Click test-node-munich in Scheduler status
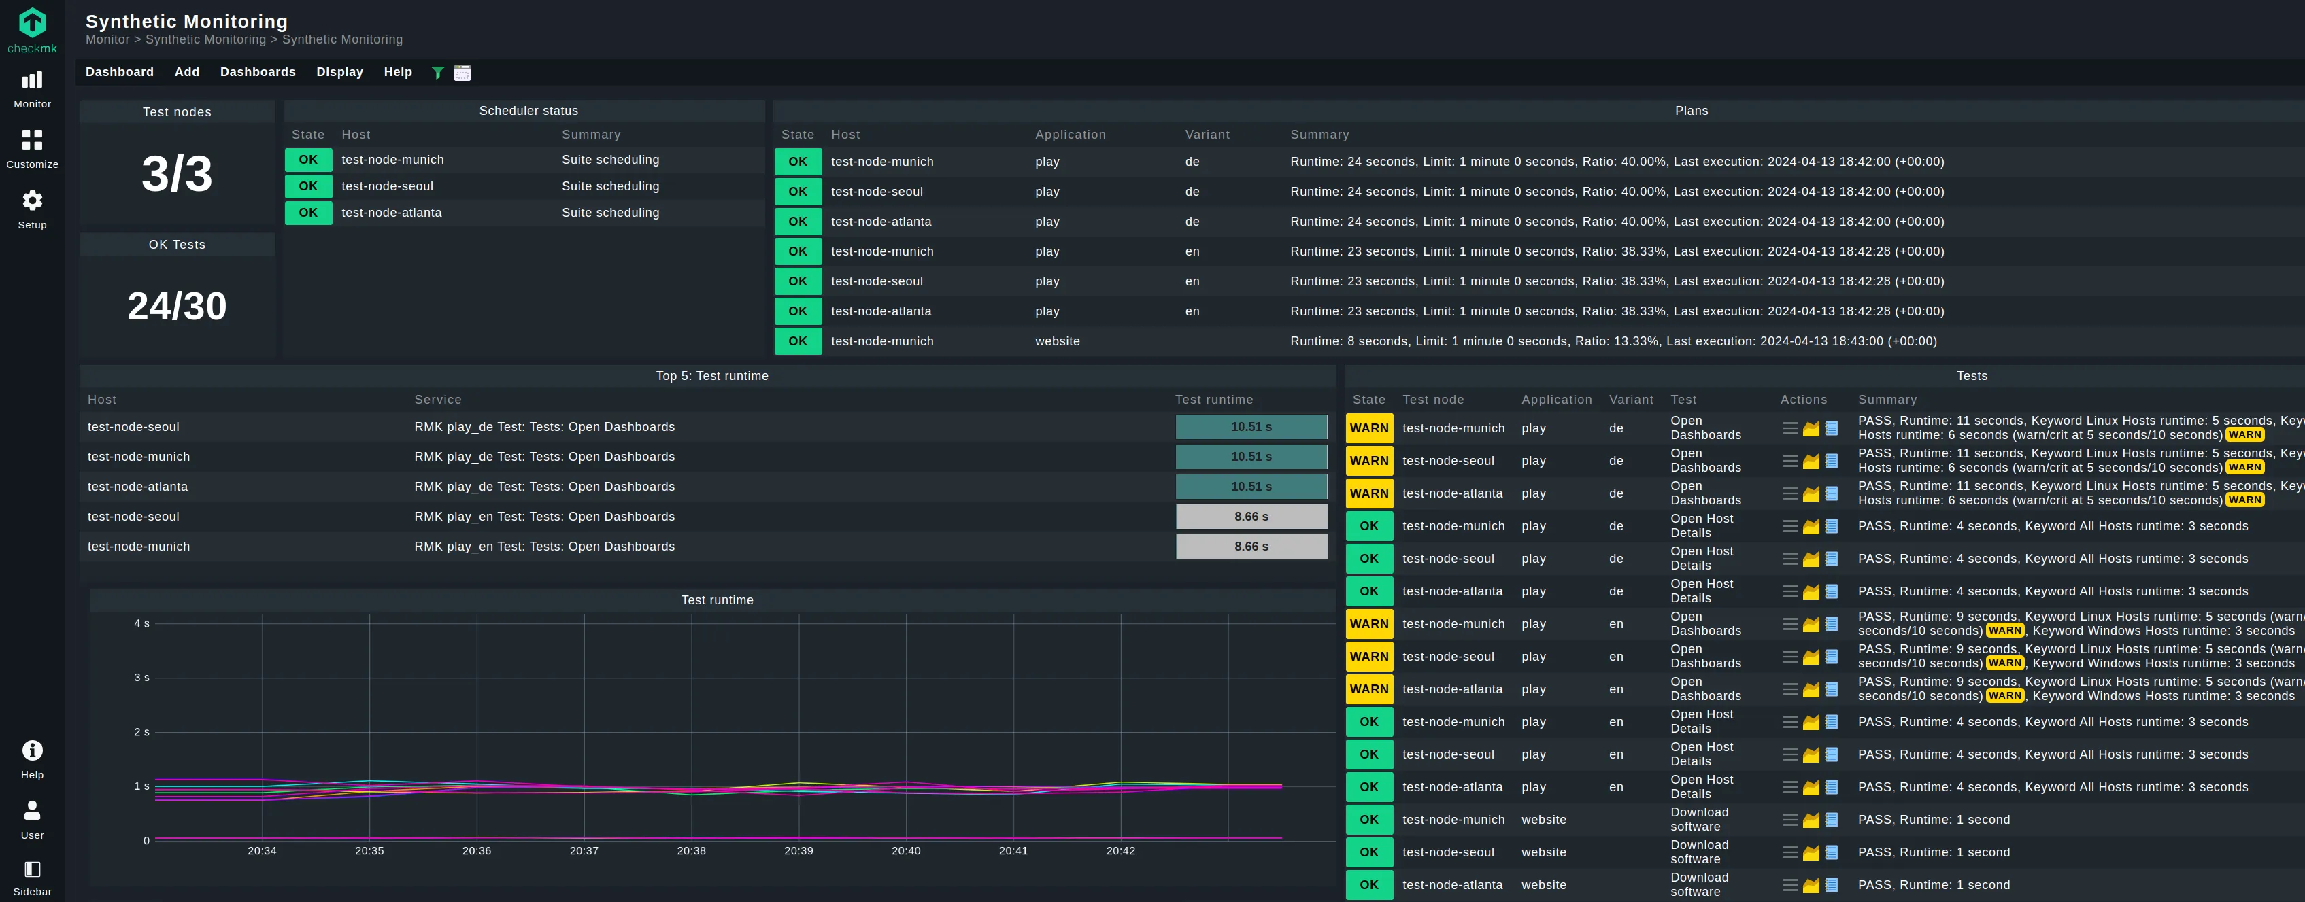 (392, 160)
